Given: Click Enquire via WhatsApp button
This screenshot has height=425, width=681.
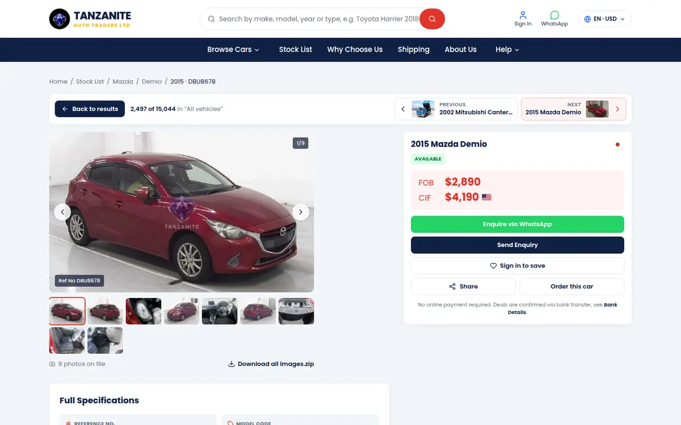Looking at the screenshot, I should 518,224.
